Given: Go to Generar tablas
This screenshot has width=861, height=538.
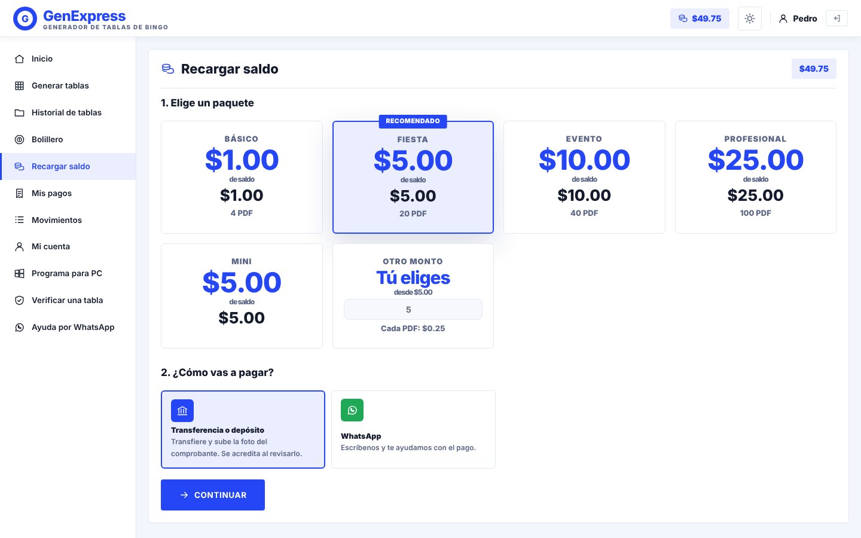Looking at the screenshot, I should 68,85.
